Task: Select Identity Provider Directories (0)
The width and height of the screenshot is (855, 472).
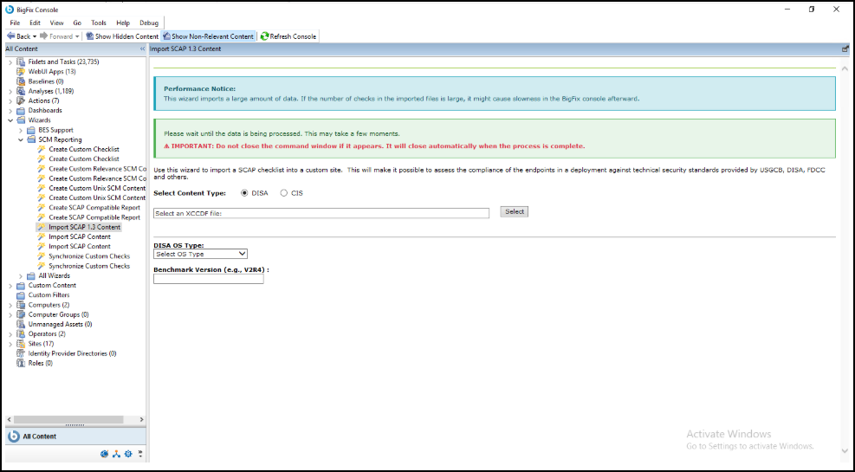Action: (x=72, y=353)
